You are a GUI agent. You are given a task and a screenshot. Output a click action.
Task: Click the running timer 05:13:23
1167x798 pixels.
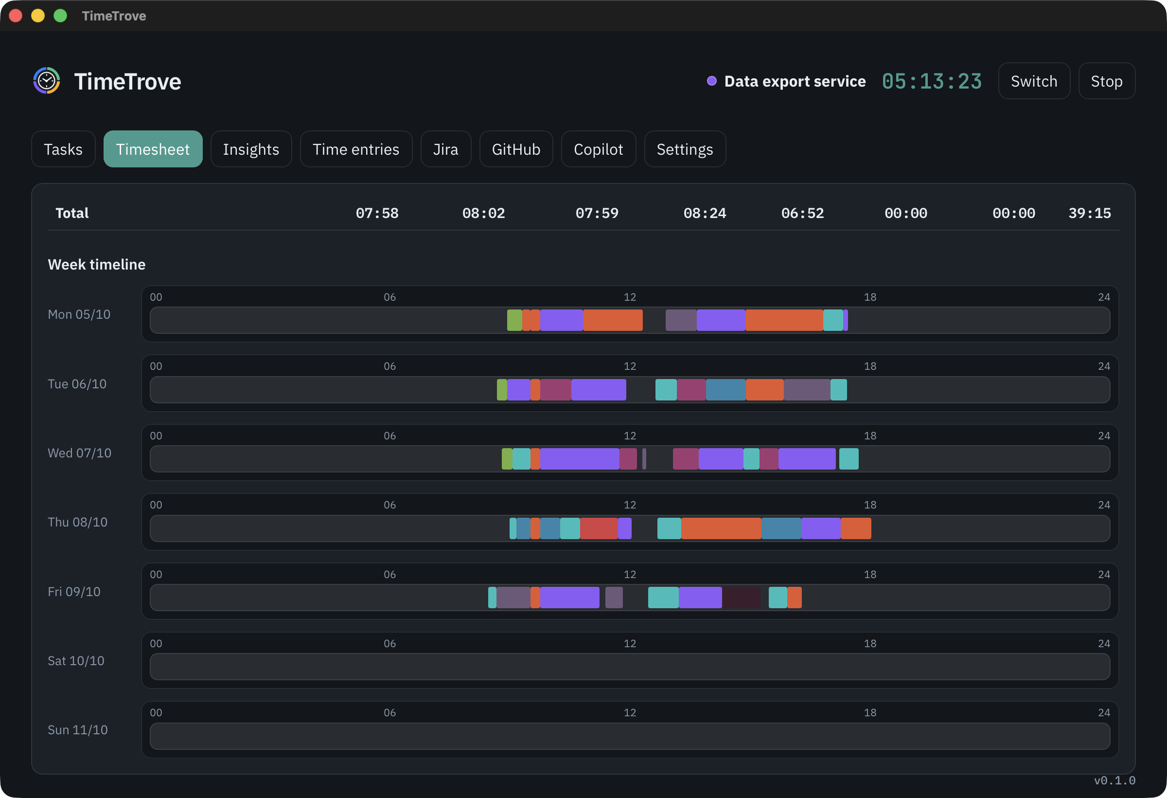[932, 81]
